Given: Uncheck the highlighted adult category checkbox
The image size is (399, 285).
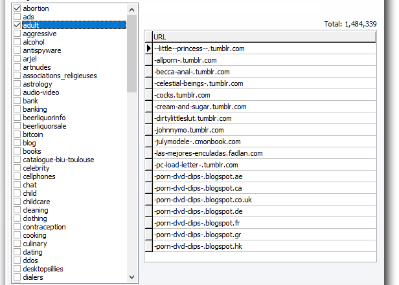Looking at the screenshot, I should [17, 25].
